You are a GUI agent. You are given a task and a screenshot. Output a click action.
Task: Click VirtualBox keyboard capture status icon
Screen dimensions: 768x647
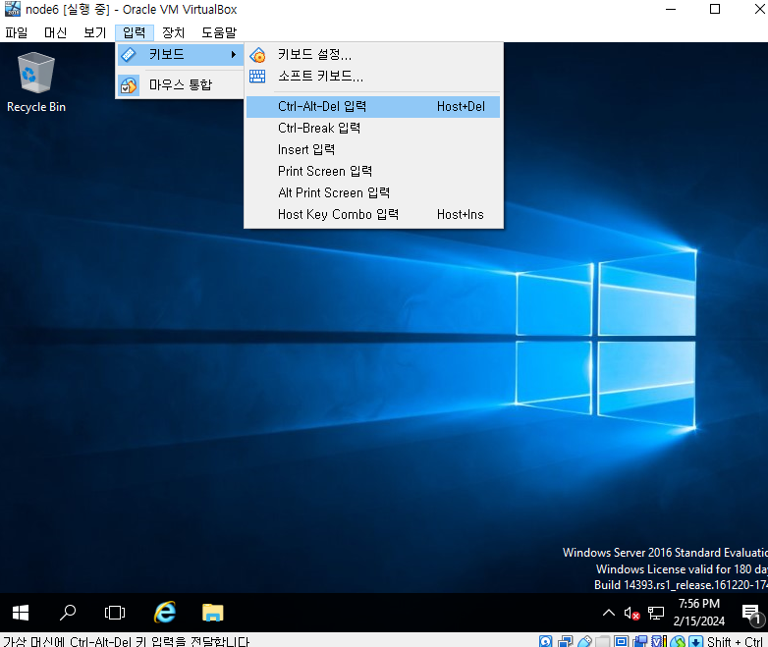click(696, 641)
